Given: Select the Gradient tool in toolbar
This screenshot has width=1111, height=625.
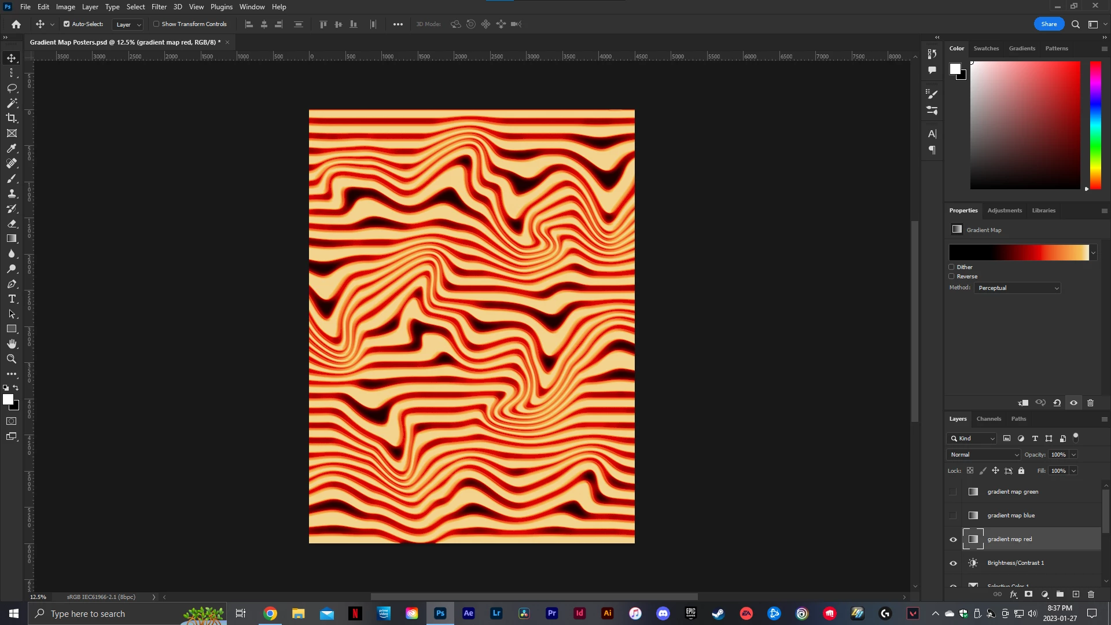Looking at the screenshot, I should coord(12,238).
